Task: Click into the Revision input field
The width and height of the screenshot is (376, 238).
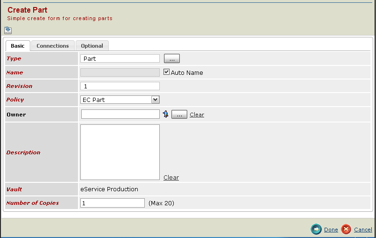Action: pyautogui.click(x=120, y=86)
